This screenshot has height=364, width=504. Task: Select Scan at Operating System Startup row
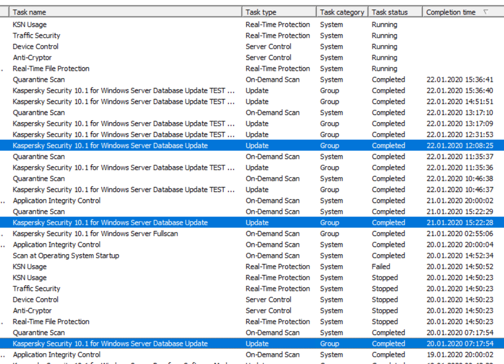[x=66, y=256]
